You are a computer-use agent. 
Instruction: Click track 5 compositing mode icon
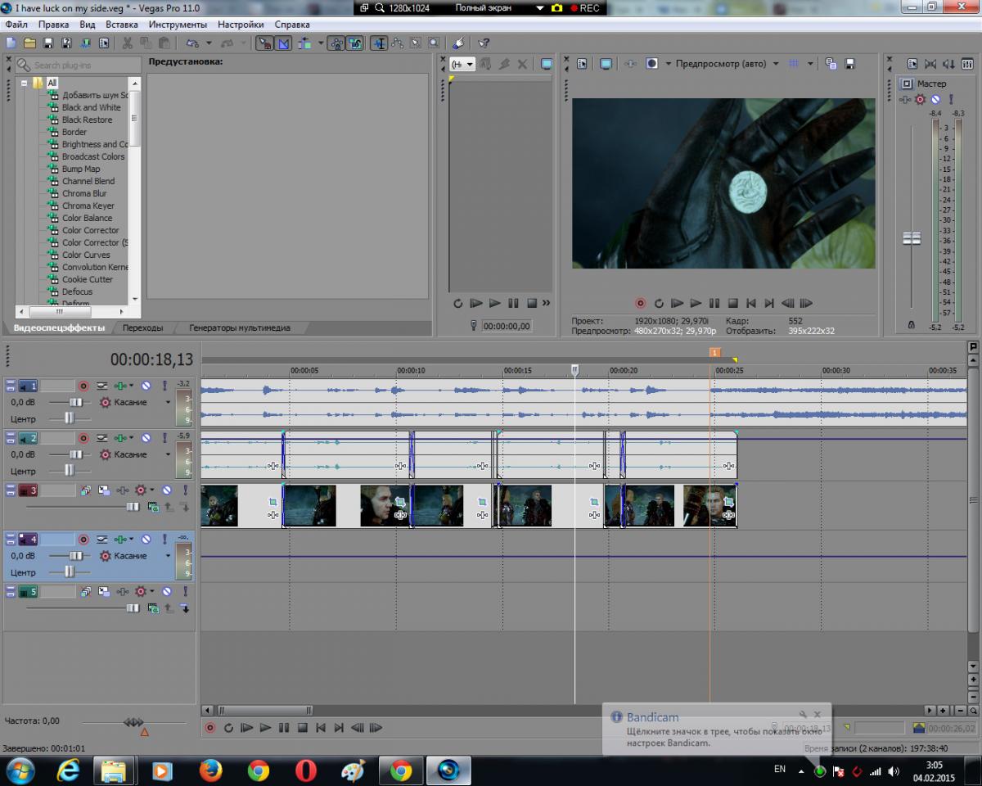(x=153, y=608)
